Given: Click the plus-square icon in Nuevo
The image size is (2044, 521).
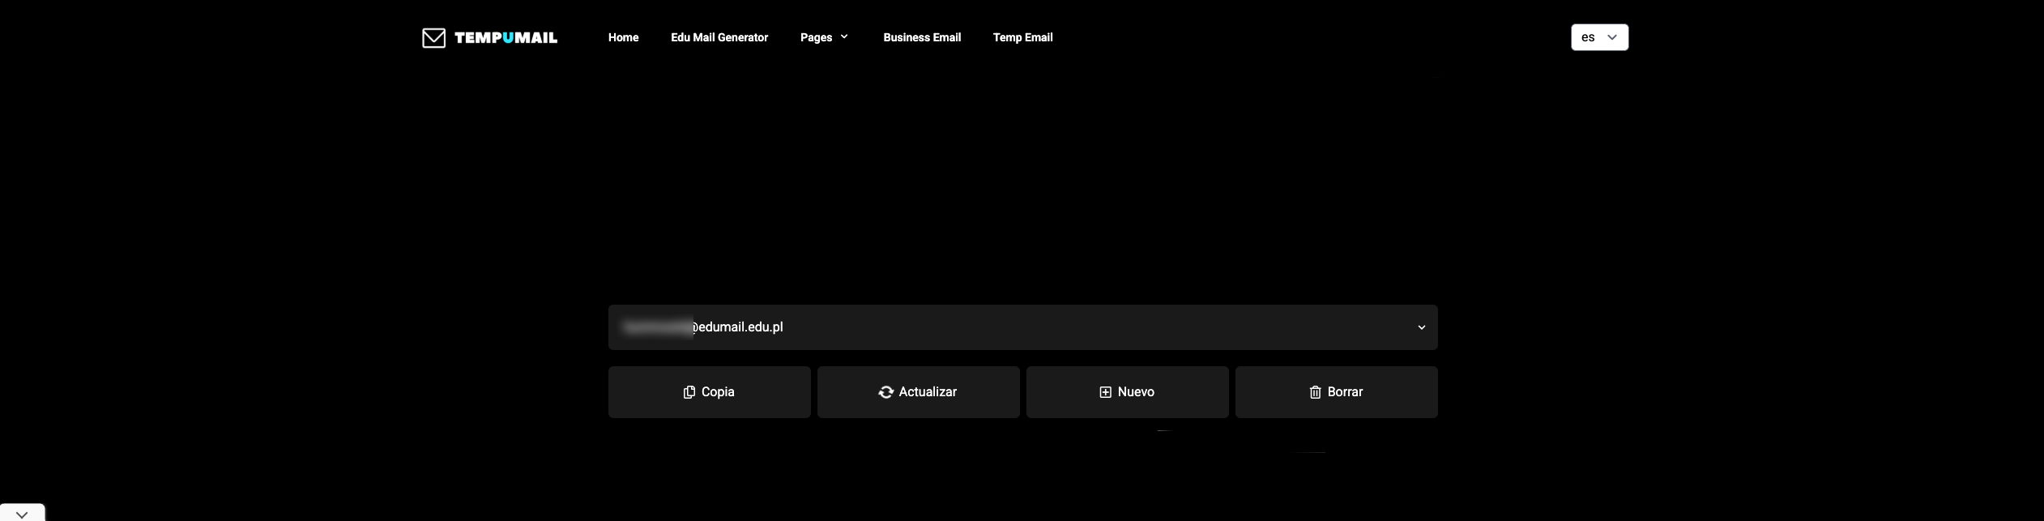Looking at the screenshot, I should coord(1105,392).
